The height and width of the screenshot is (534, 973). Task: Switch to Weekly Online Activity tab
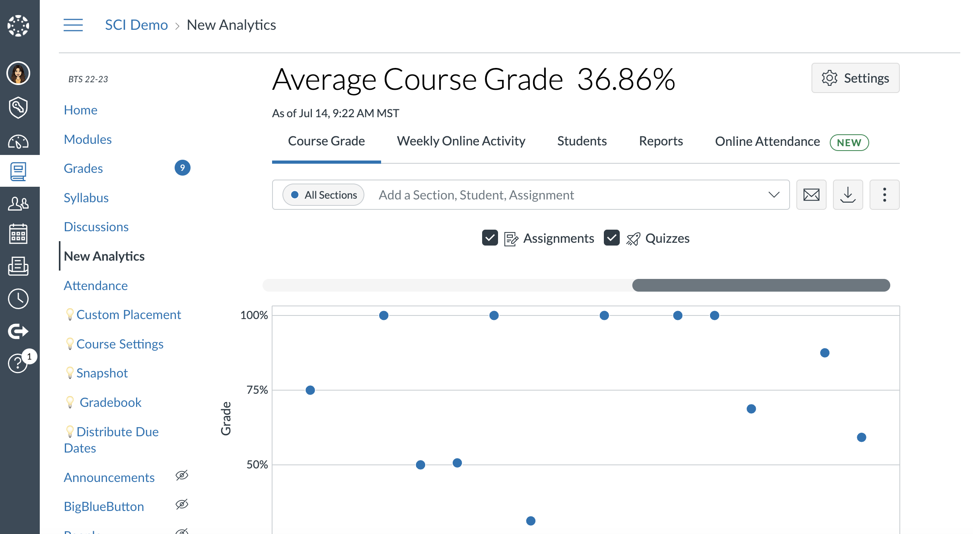click(461, 141)
